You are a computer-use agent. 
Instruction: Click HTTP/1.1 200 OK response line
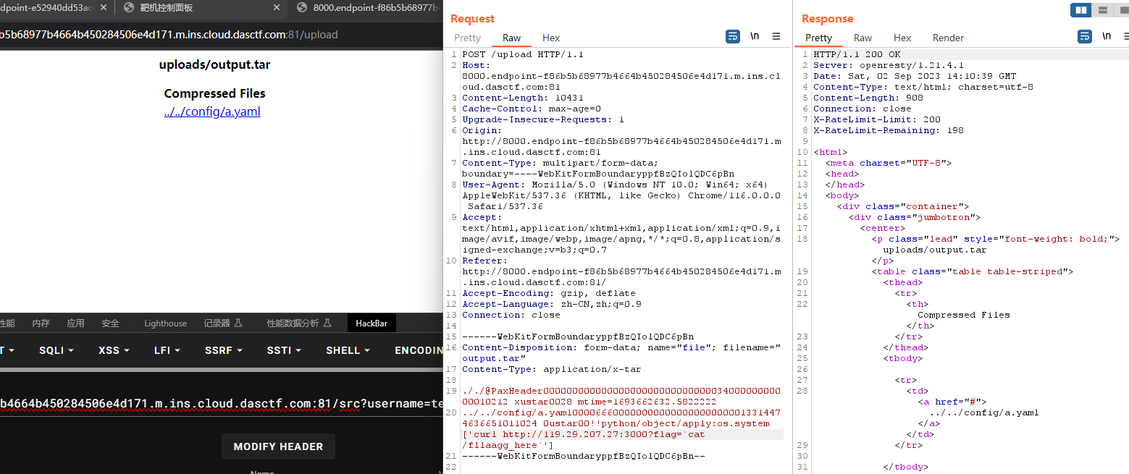[857, 54]
